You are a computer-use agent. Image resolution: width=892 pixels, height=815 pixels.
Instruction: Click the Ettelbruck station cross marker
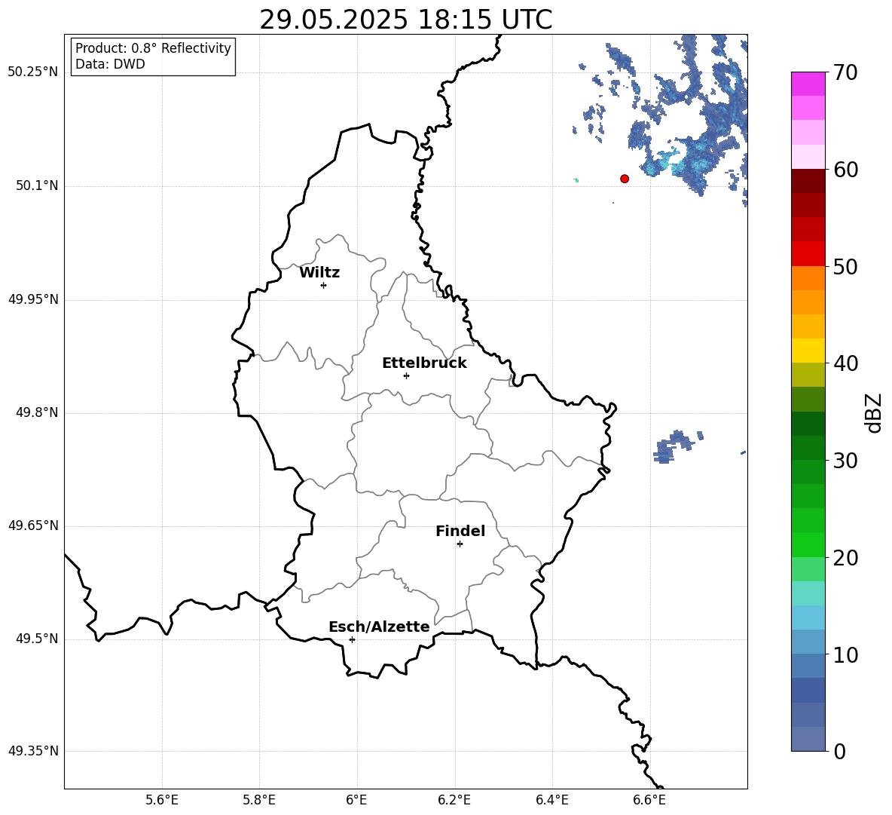point(406,375)
